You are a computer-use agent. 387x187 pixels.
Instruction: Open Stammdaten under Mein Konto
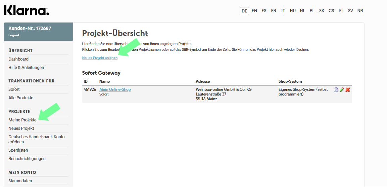(20, 181)
